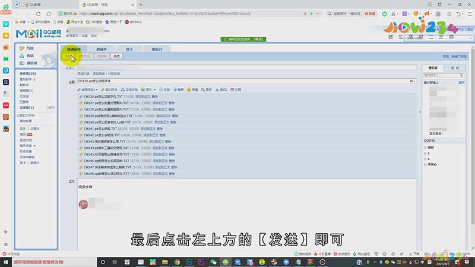The width and height of the screenshot is (475, 267).
Task: Click into the 收件人 recipient field
Action: pos(246,68)
